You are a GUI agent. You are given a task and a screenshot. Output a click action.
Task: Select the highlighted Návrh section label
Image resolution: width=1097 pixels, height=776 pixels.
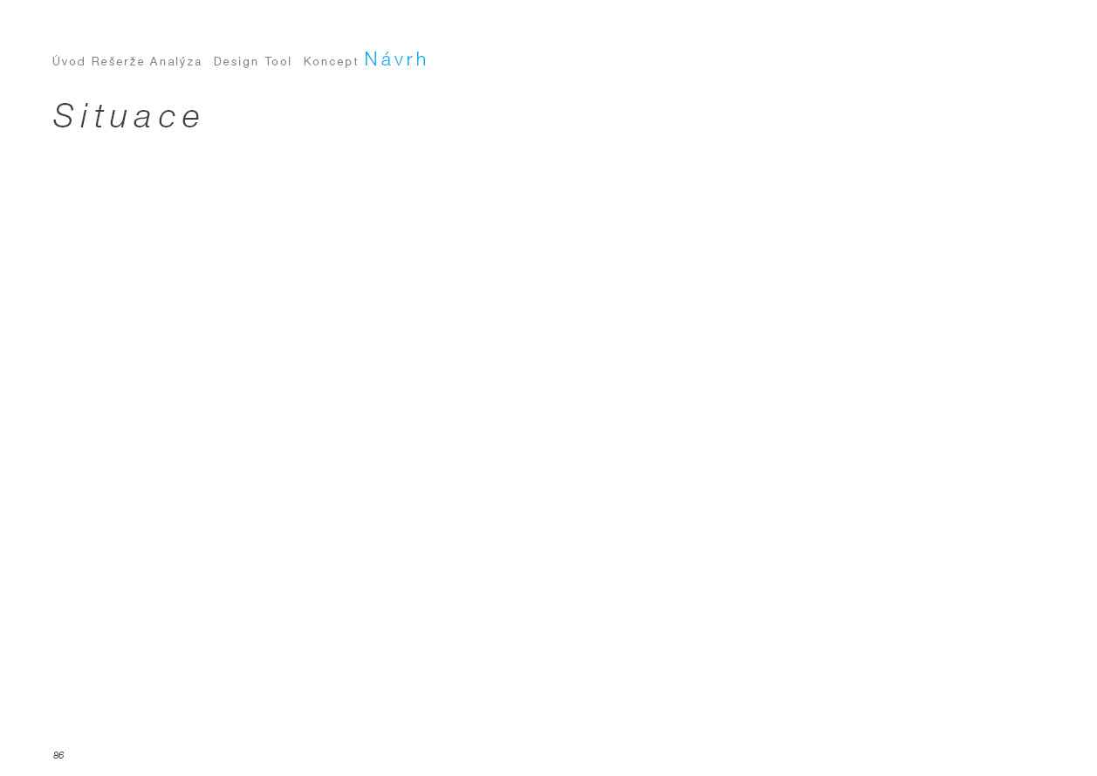point(396,59)
